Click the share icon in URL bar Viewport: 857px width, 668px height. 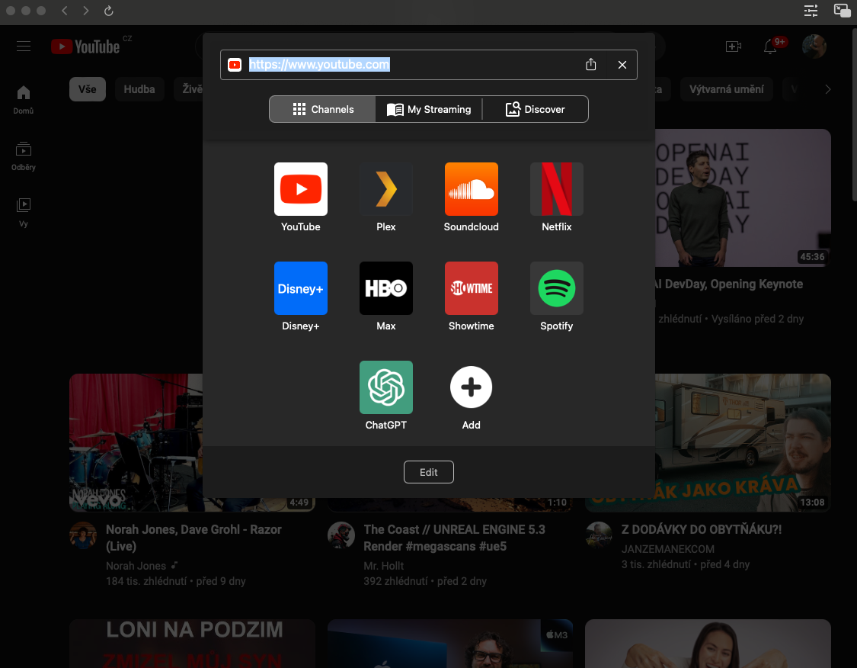point(591,65)
